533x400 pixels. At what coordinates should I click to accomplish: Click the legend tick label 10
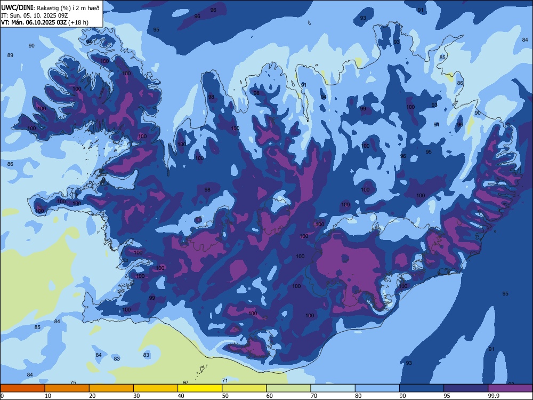(x=48, y=396)
